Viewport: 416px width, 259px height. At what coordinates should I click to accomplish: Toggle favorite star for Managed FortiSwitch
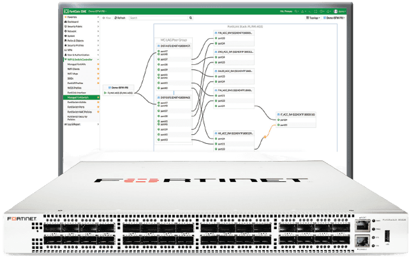(x=98, y=97)
